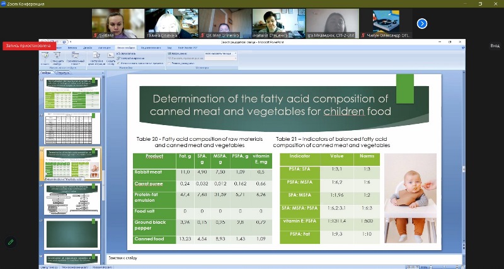Click Rehearse Timings in the ribbon

130,58
